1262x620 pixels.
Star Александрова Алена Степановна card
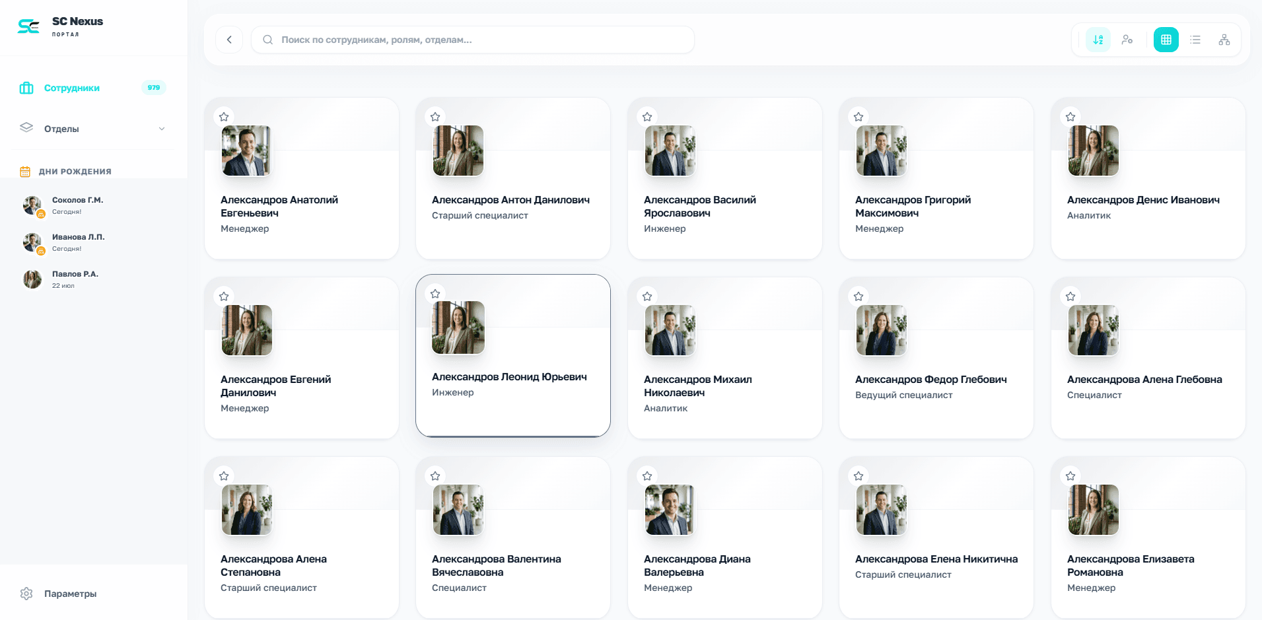[x=224, y=476]
